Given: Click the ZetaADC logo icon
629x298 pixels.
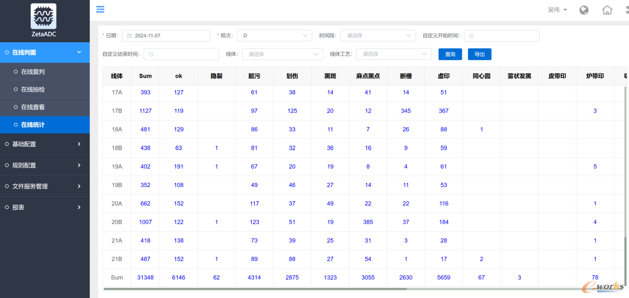Looking at the screenshot, I should pyautogui.click(x=44, y=16).
